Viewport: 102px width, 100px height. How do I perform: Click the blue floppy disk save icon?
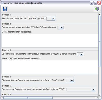(5, 9)
